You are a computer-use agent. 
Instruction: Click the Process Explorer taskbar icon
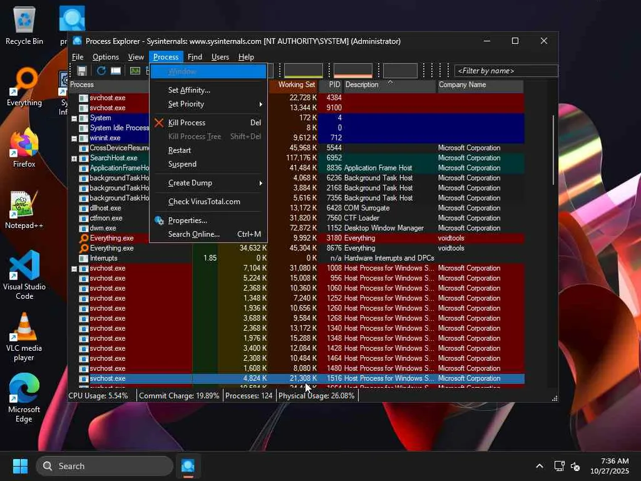tap(188, 466)
